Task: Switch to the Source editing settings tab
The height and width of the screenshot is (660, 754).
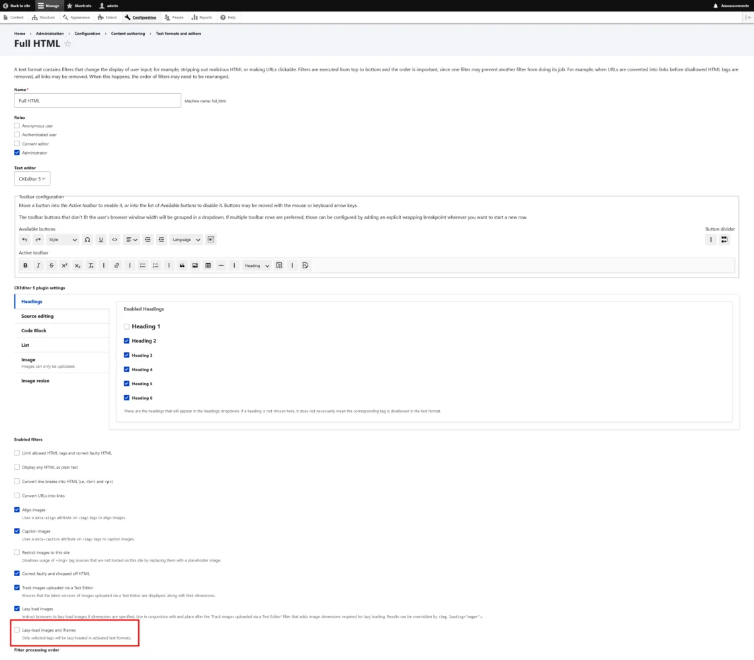Action: 37,316
